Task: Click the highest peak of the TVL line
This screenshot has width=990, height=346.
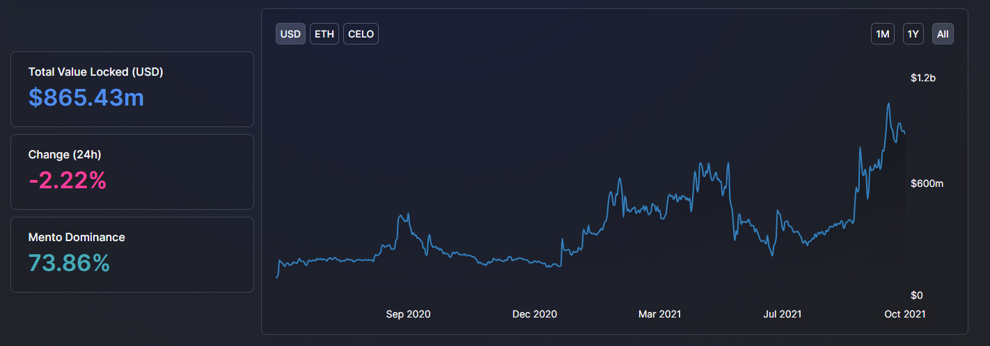Action: click(x=888, y=104)
